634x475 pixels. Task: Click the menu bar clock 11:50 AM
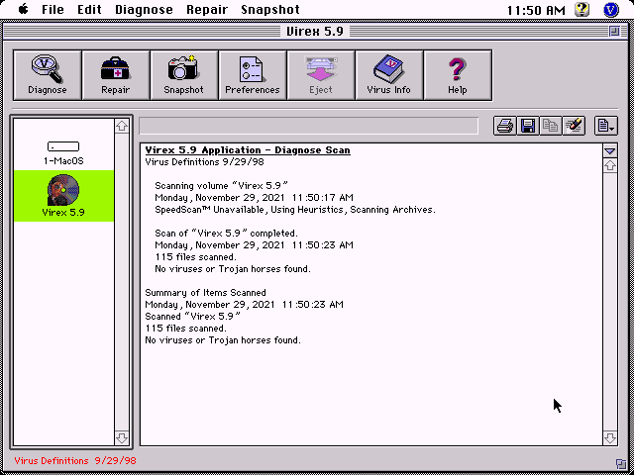pos(536,10)
